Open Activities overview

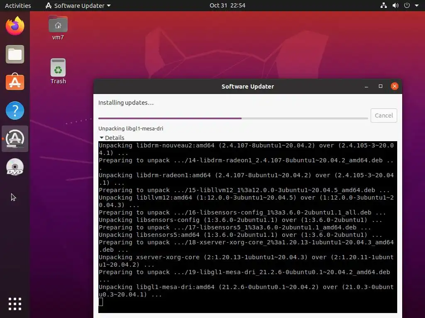pyautogui.click(x=18, y=5)
